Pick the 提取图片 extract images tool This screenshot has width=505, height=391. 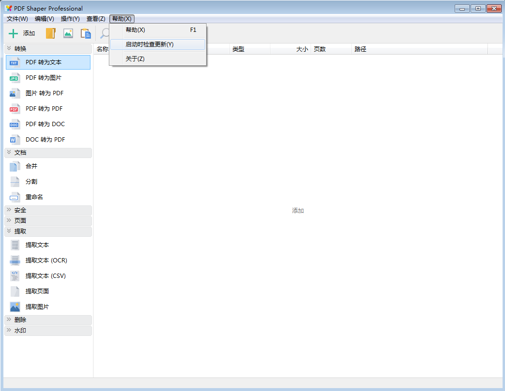click(37, 307)
